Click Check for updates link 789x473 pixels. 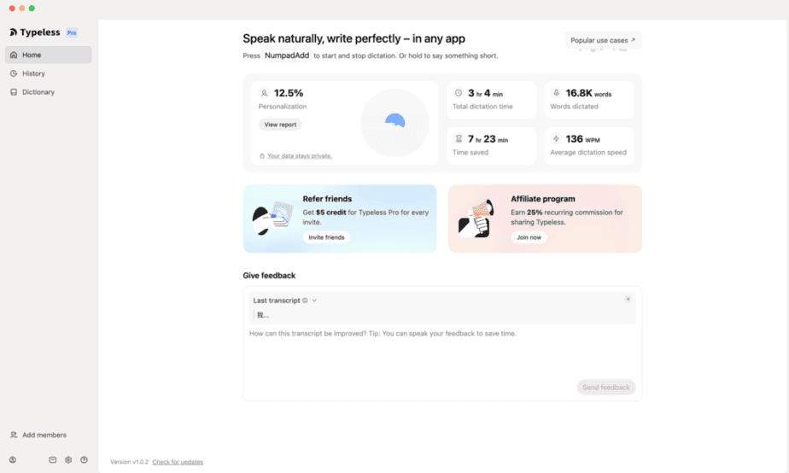pyautogui.click(x=178, y=462)
